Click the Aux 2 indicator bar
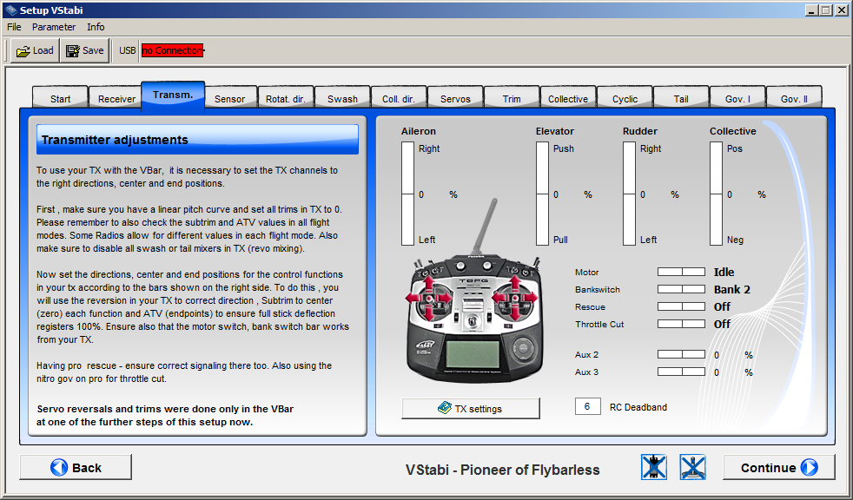This screenshot has width=853, height=500. [x=681, y=354]
